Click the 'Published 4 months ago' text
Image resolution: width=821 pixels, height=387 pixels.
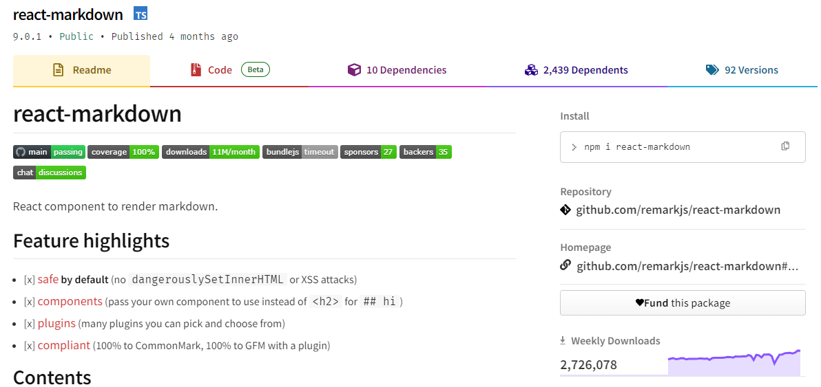[x=175, y=36]
